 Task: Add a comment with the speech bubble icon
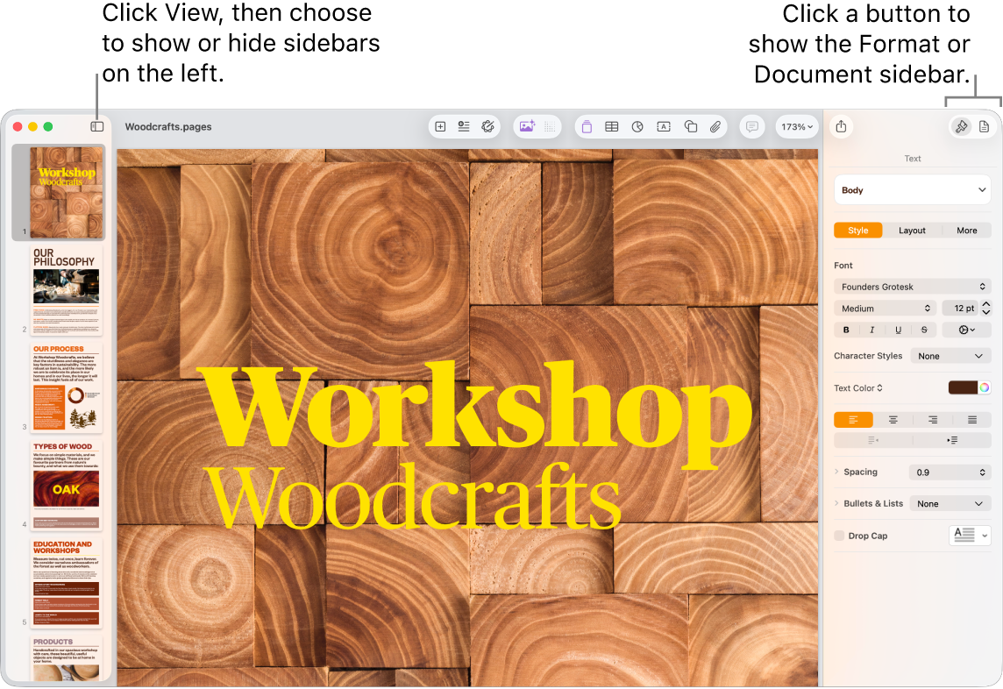coord(751,126)
